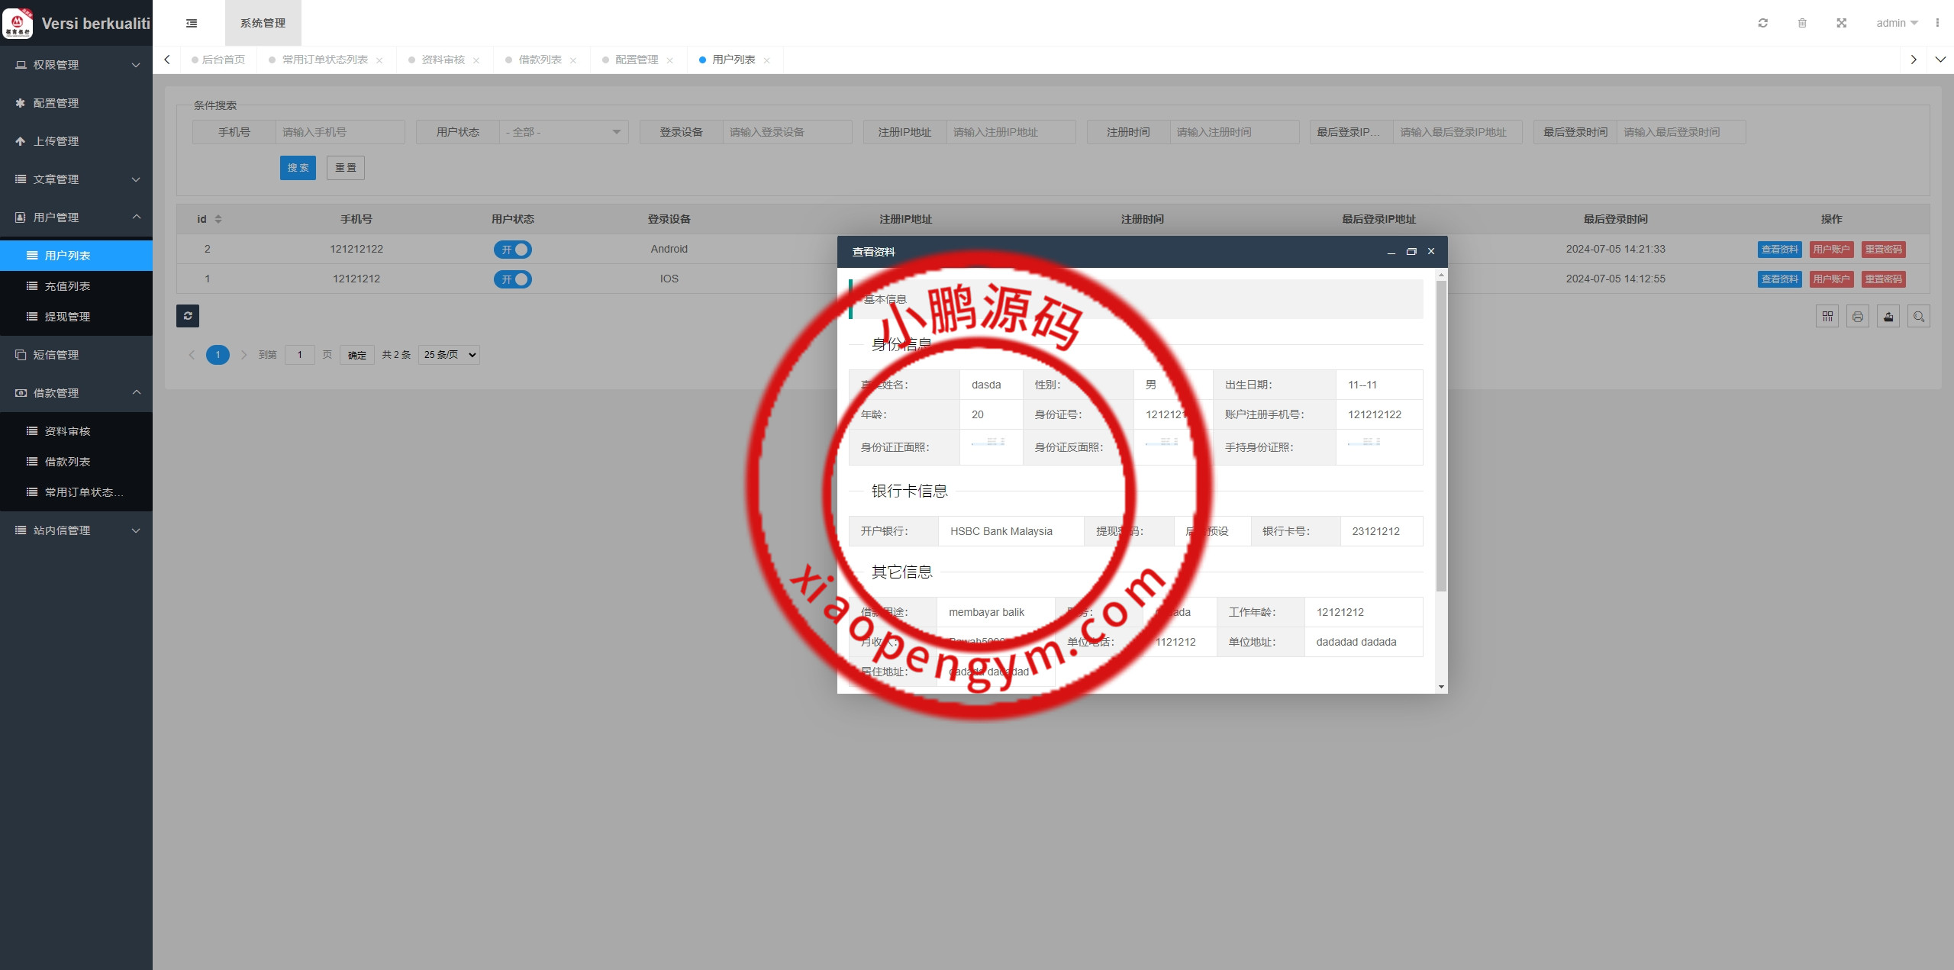Click the refresh icon in top header
Viewport: 1954px width, 970px height.
pos(1762,23)
